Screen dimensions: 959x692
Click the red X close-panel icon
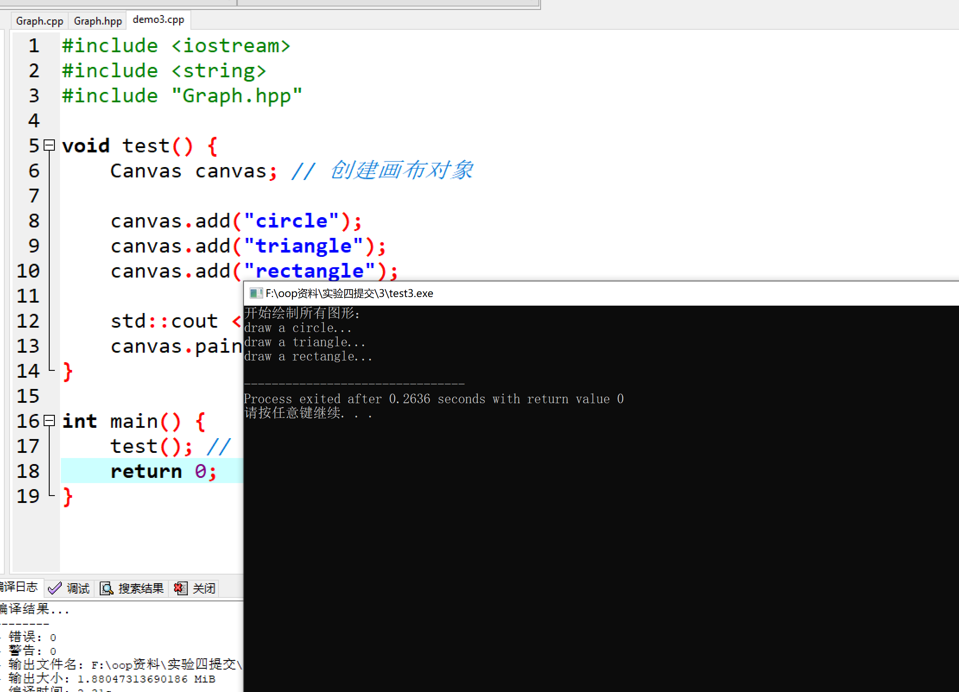point(180,588)
